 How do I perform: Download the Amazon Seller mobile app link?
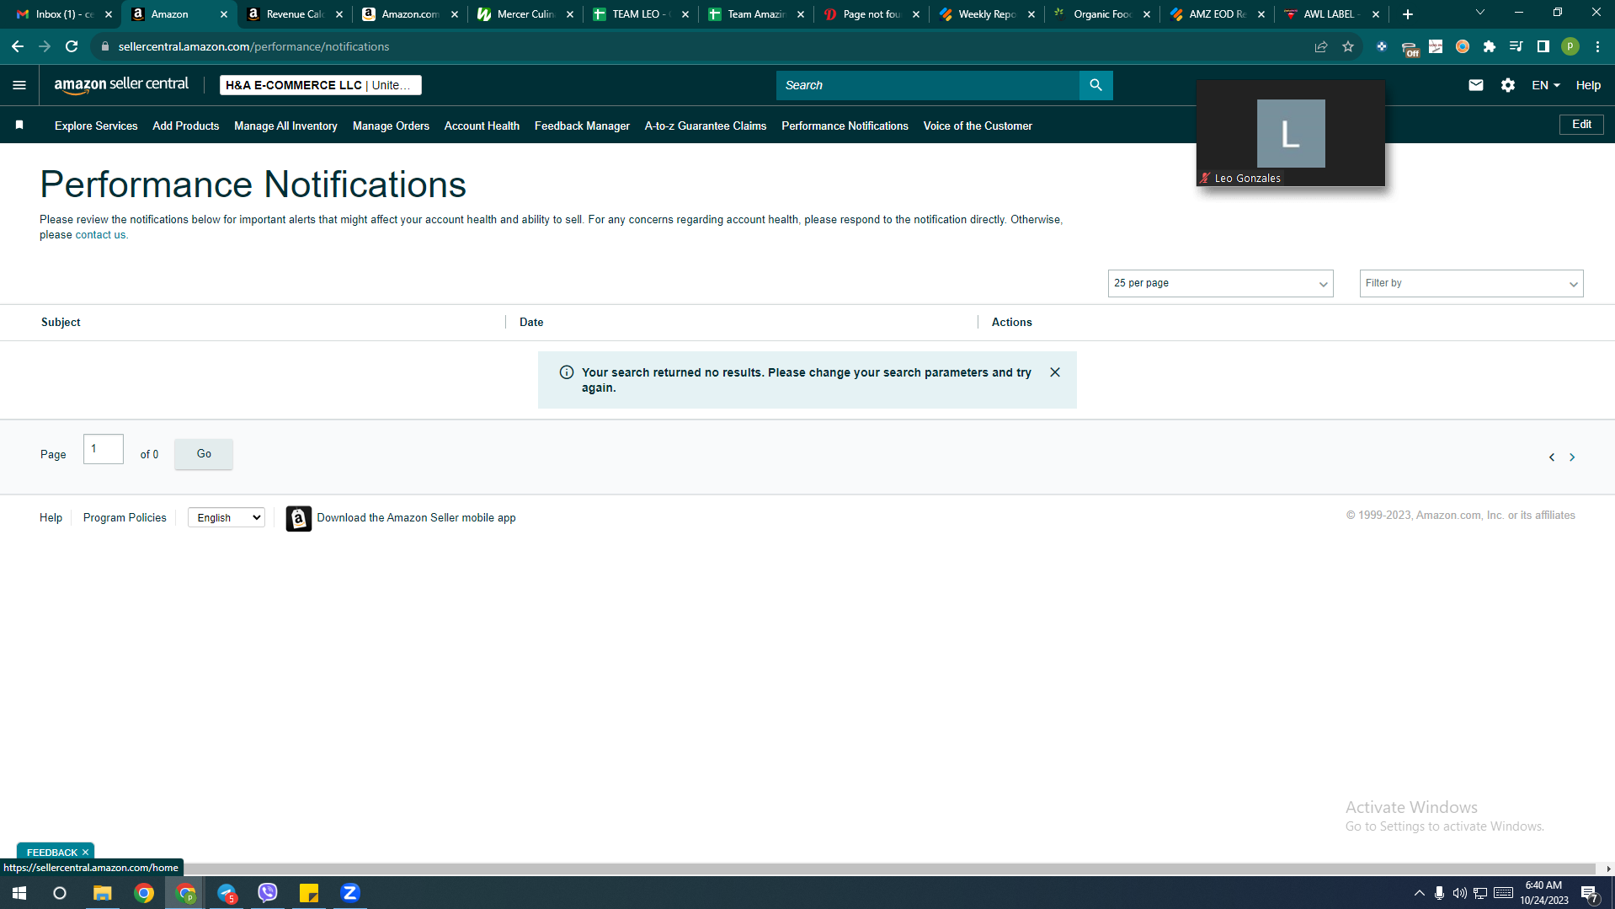[416, 518]
